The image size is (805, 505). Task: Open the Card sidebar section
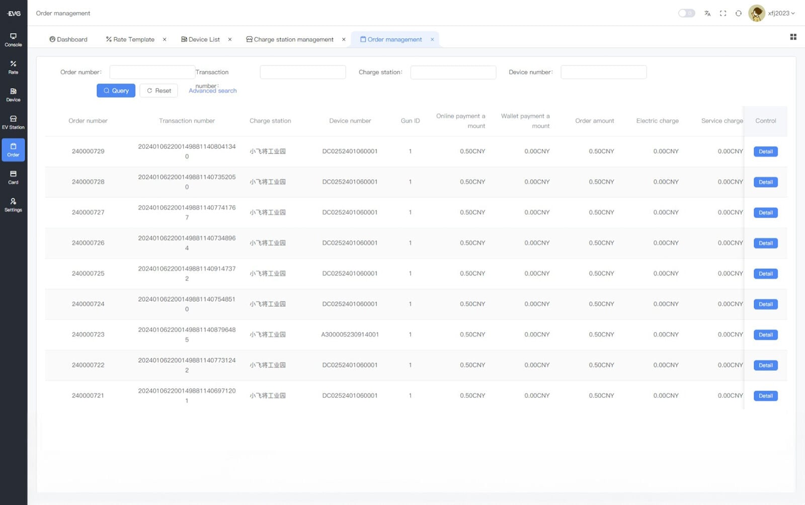coord(13,178)
